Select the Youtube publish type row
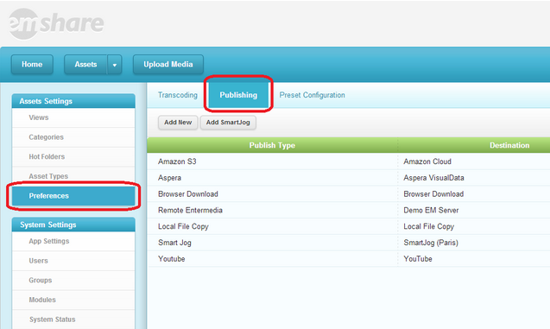Screen dimensions: 550x329 [x=171, y=259]
